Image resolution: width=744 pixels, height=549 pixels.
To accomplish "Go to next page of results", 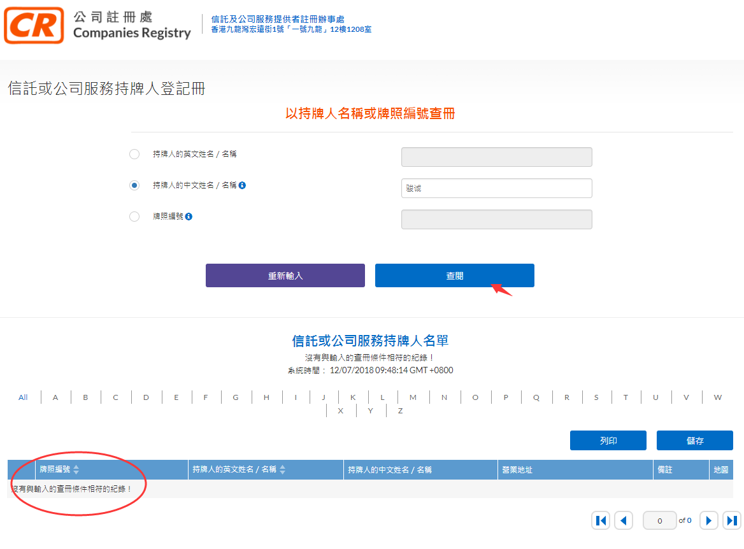I will [x=709, y=520].
